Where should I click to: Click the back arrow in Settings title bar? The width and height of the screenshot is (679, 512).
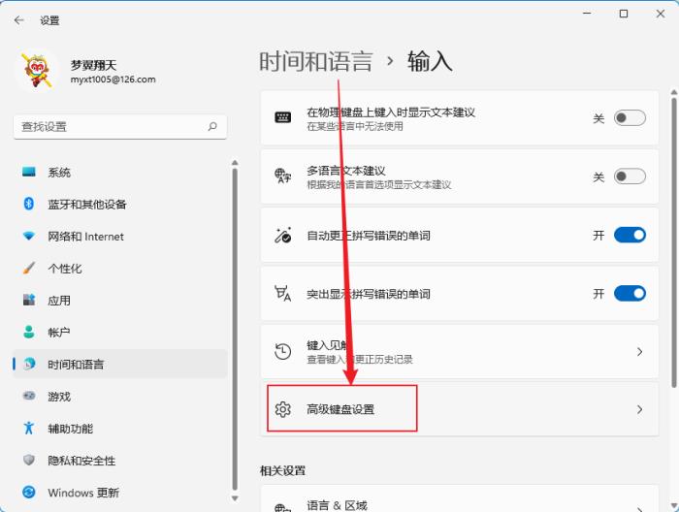(19, 19)
